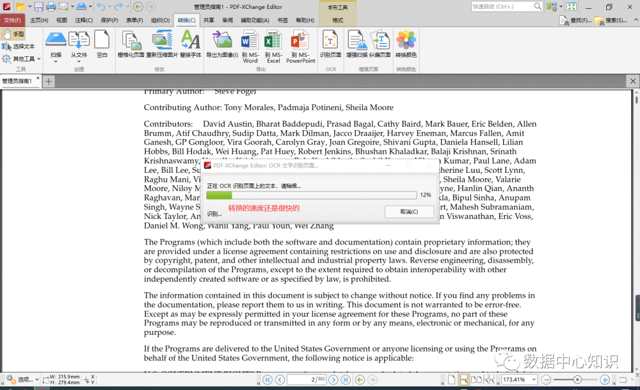Switch to the 组织(O) organize tab
The image size is (640, 390).
(160, 20)
